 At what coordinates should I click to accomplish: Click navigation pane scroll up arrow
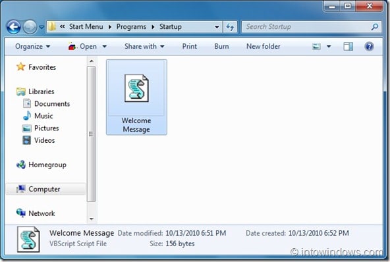pyautogui.click(x=92, y=61)
